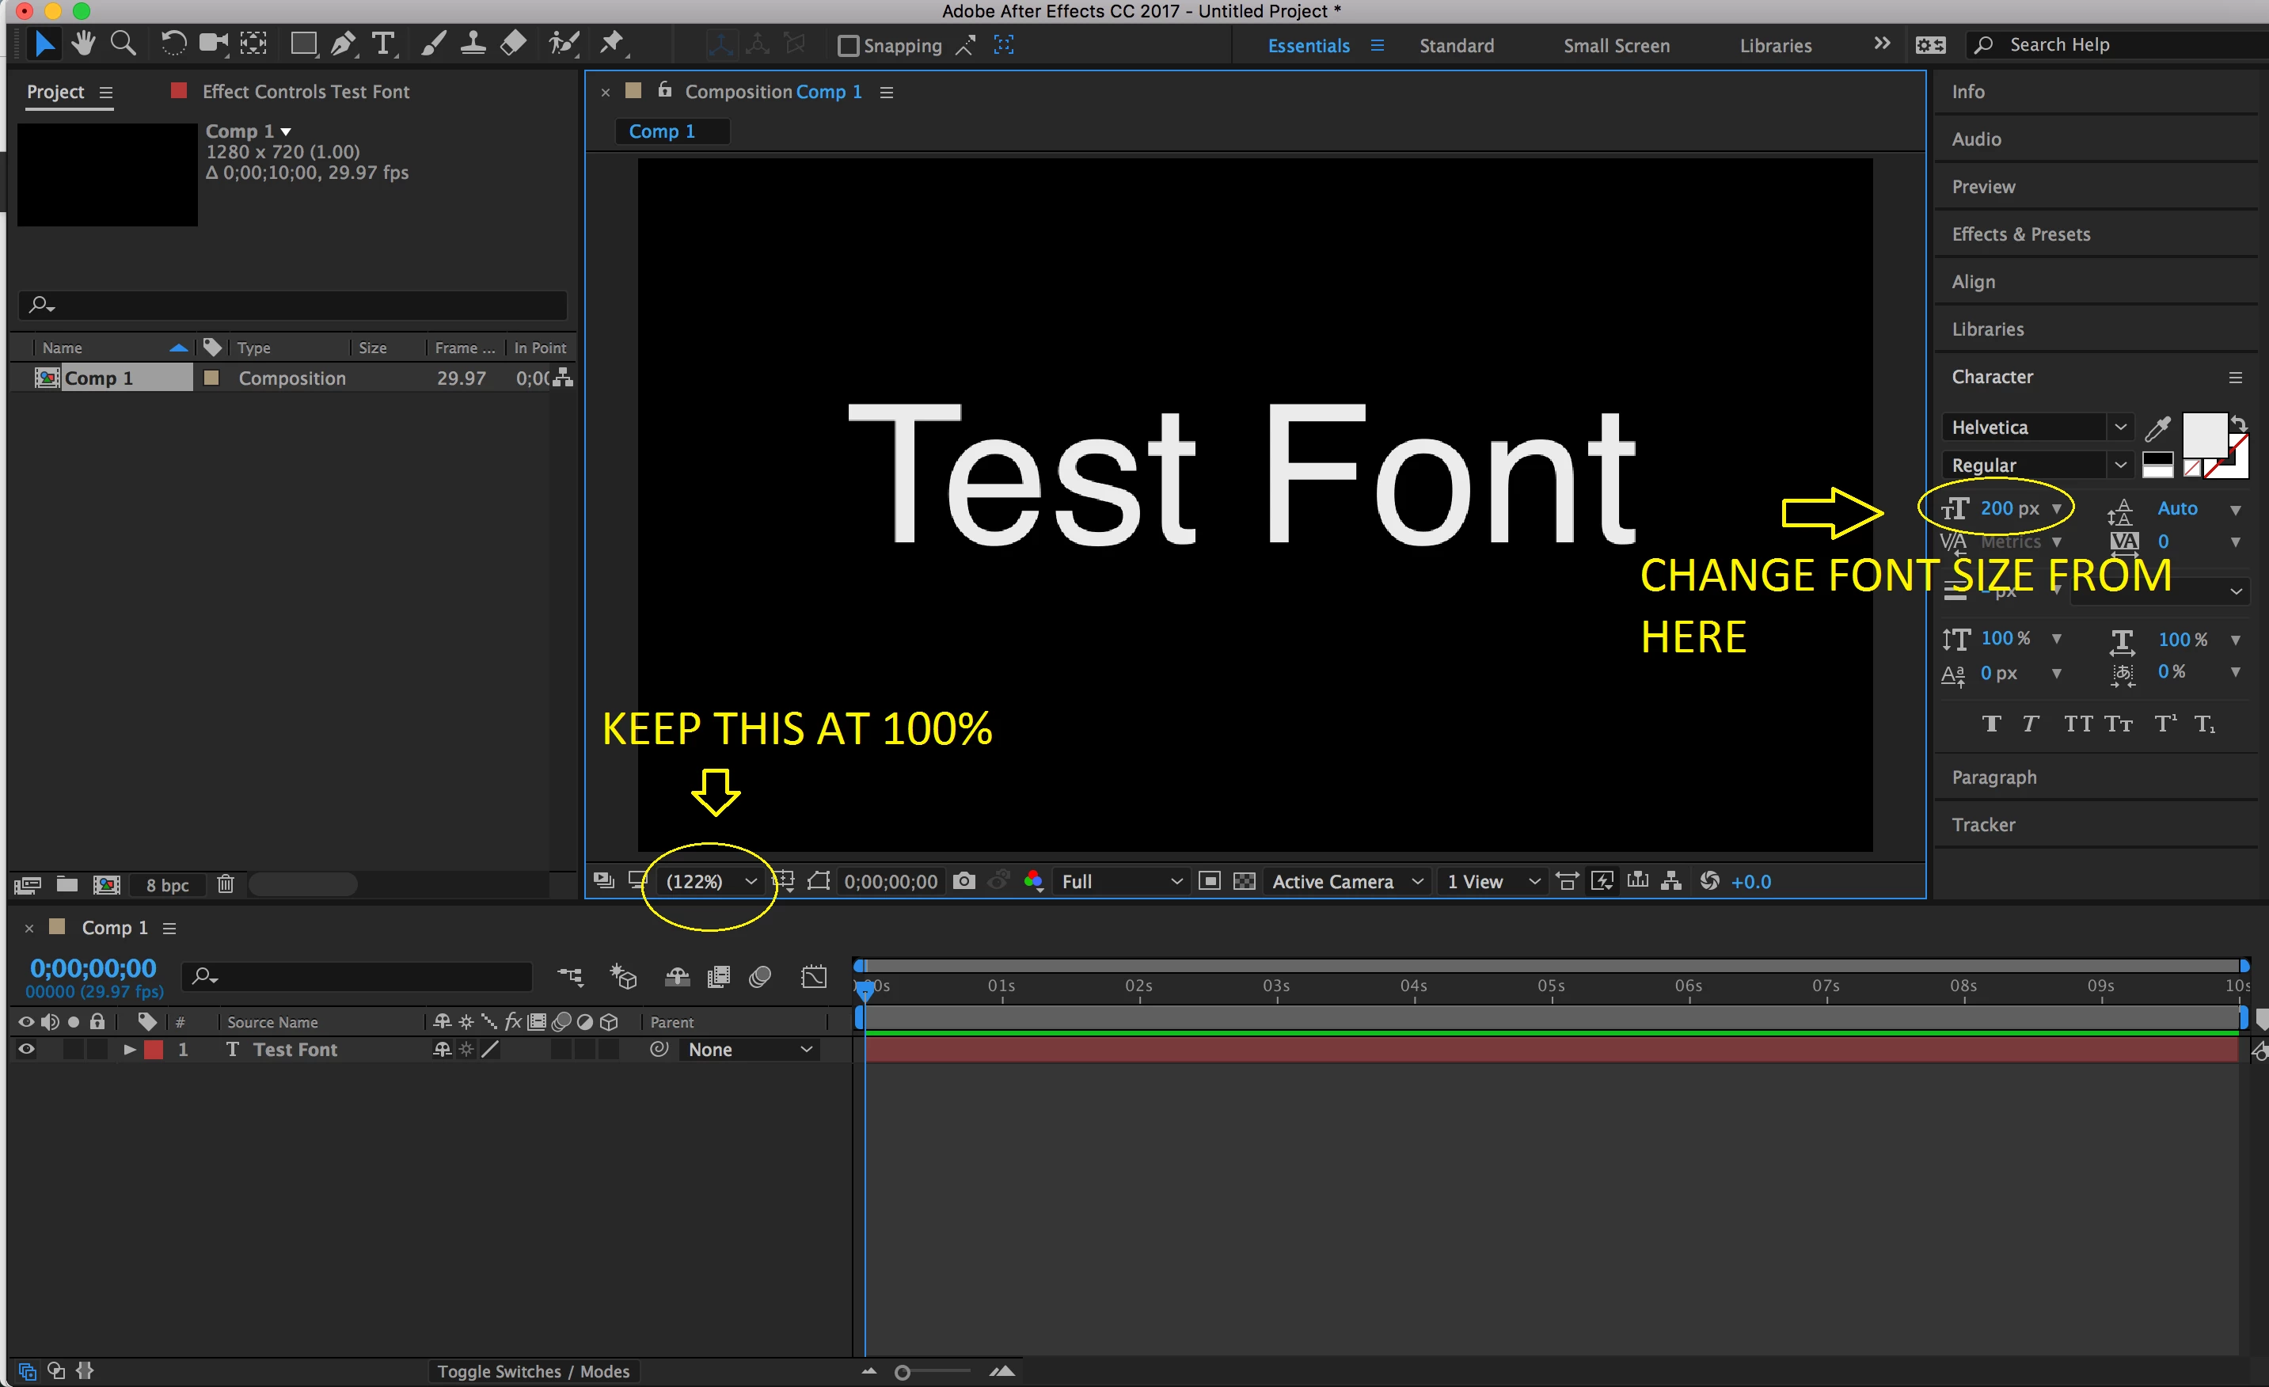Expand the Test Font layer properties

coord(129,1049)
